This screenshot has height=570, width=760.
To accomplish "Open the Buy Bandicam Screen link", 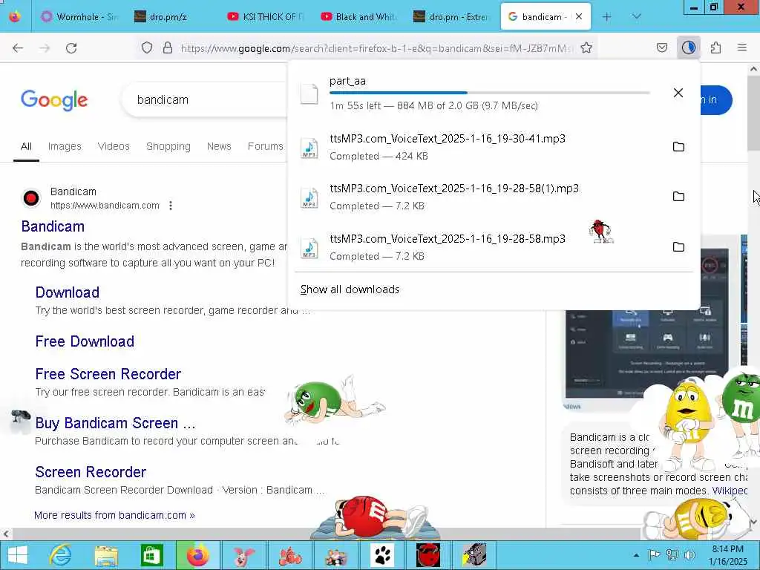I will 115,423.
